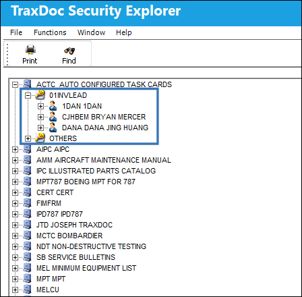302x297 pixels.
Task: Select the AMM AIRCRAFT MAINTENANCE MANUAL label
Action: pyautogui.click(x=104, y=160)
